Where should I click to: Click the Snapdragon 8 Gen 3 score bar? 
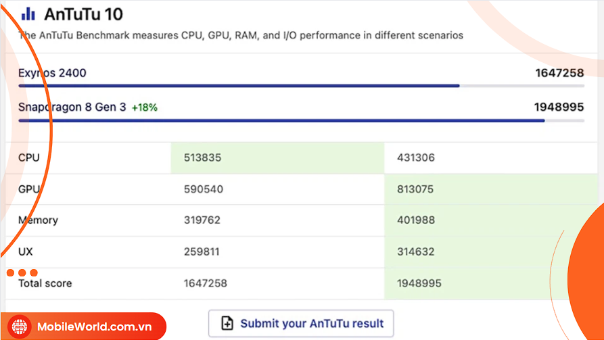click(301, 120)
